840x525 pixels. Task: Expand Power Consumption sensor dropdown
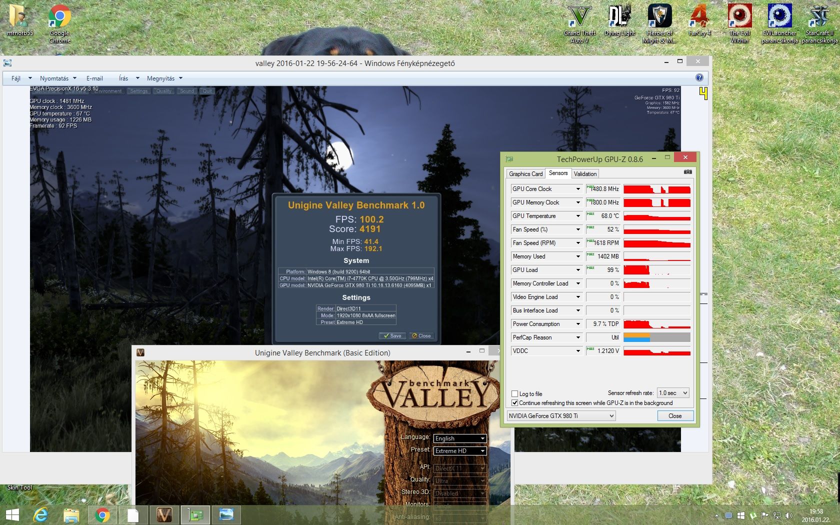[578, 324]
